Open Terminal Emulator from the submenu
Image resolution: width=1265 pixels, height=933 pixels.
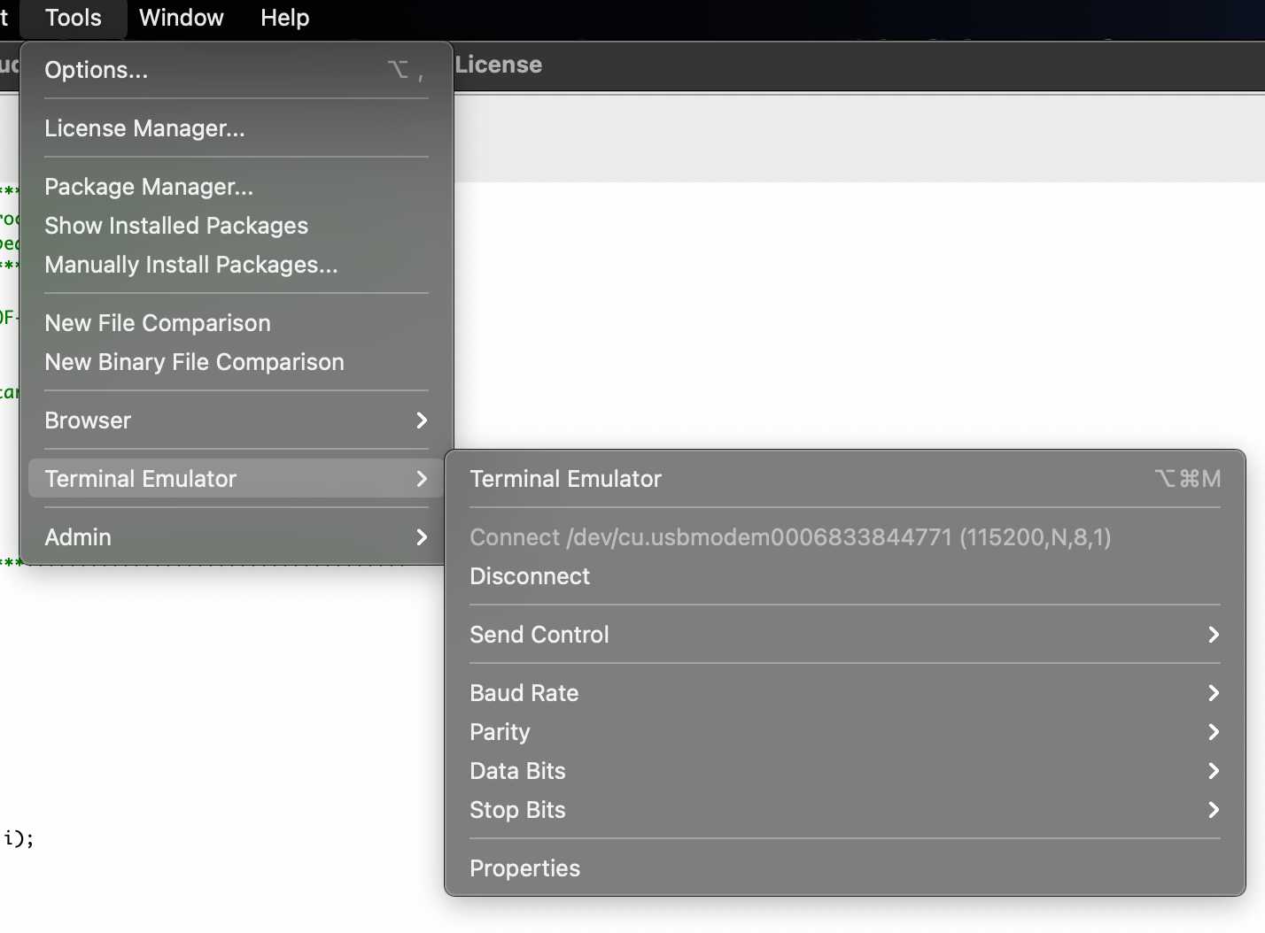point(845,479)
